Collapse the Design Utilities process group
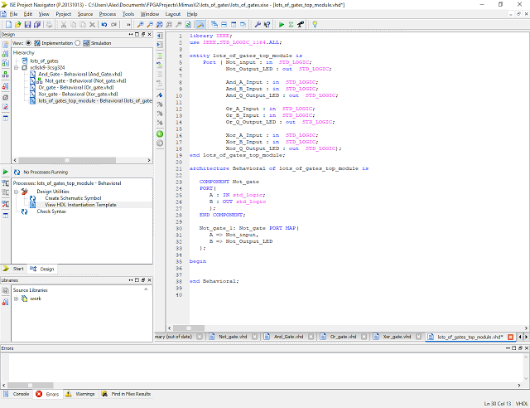 [x=17, y=192]
